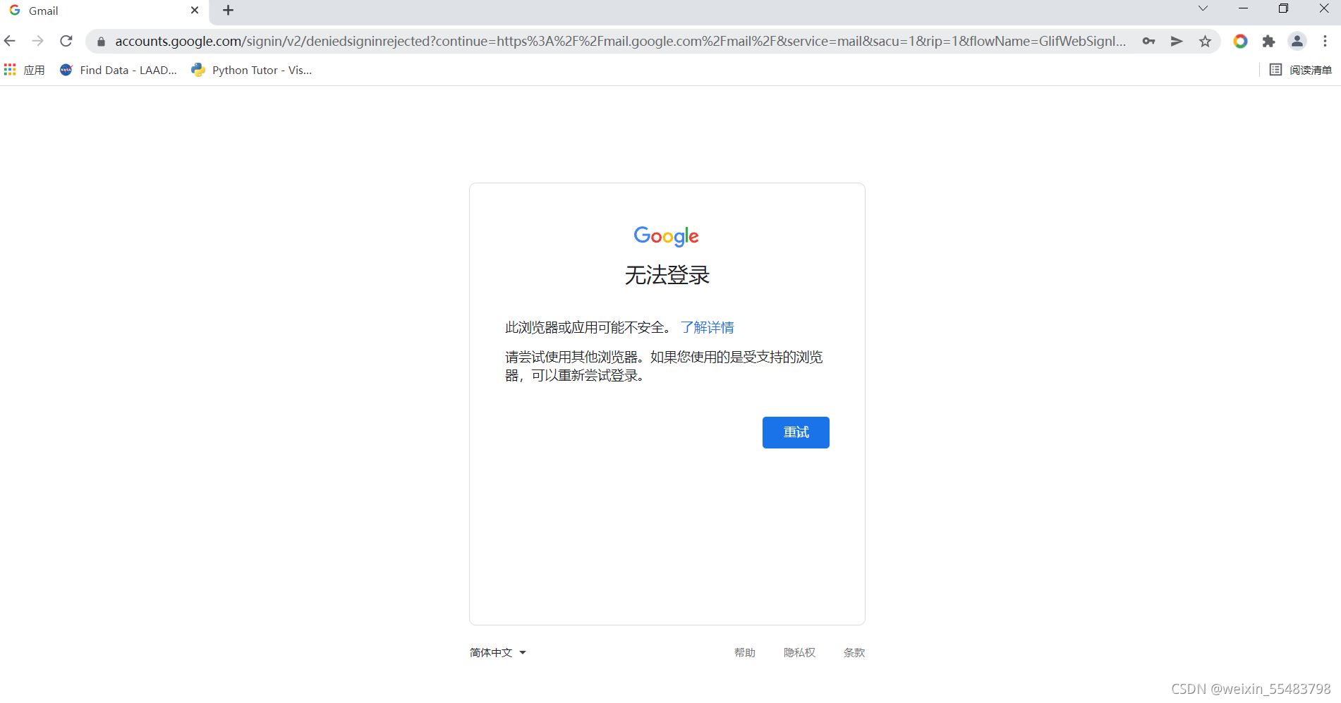
Task: Open the Chrome three-dot menu
Action: coord(1325,41)
